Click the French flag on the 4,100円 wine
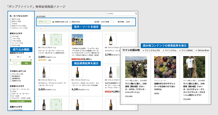The width and height of the screenshot is (218, 115). pyautogui.click(x=72, y=80)
